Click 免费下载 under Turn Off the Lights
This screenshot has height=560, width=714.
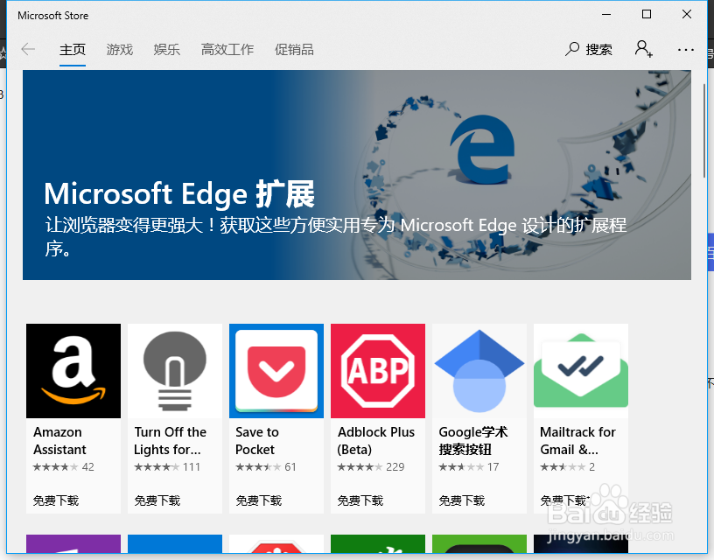[x=157, y=500]
